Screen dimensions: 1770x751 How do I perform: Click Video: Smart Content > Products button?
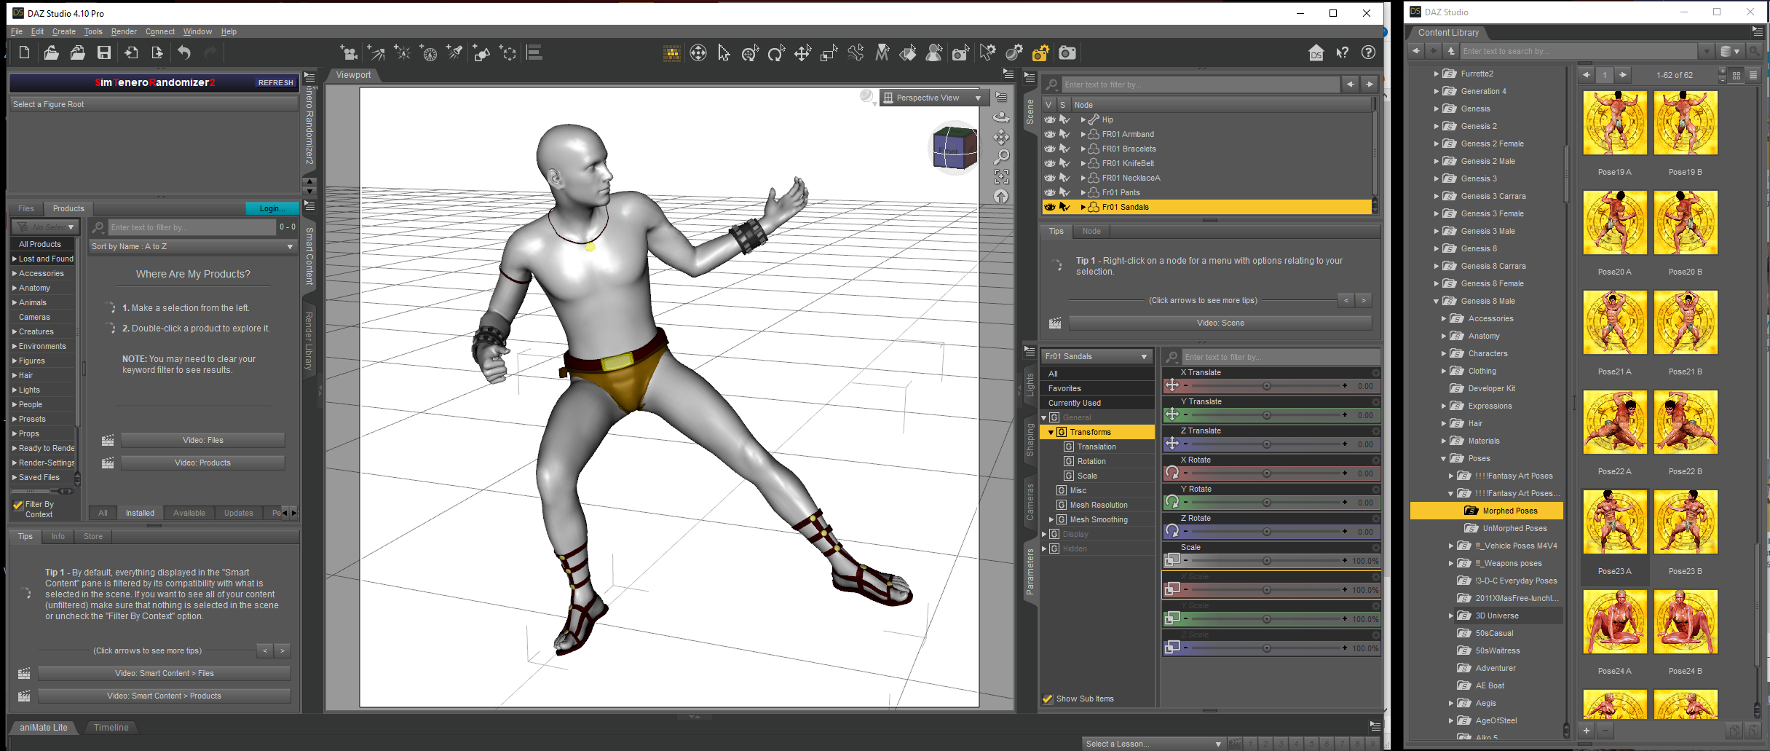(x=164, y=696)
